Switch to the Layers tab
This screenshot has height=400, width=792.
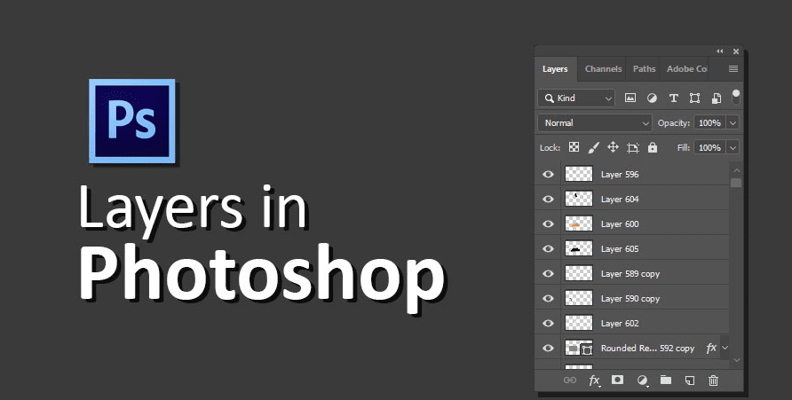pos(555,68)
